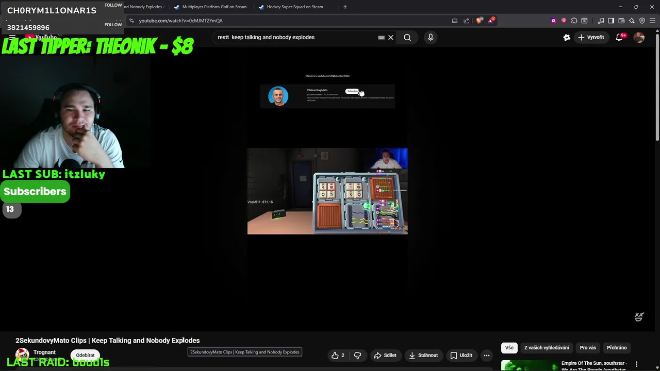
Task: Click the browser address bar URL
Action: pos(180,21)
